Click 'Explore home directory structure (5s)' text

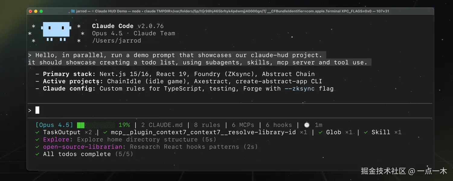147,140
